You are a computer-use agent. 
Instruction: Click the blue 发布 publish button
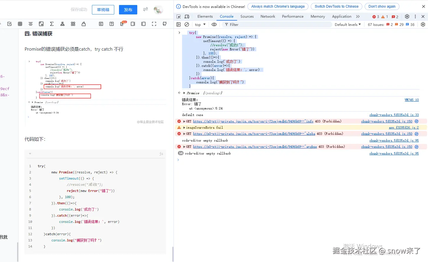coord(128,10)
